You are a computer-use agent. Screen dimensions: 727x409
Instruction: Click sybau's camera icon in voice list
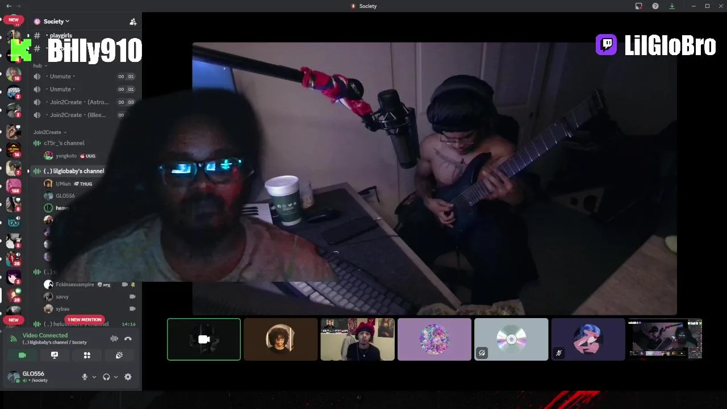[x=132, y=309]
